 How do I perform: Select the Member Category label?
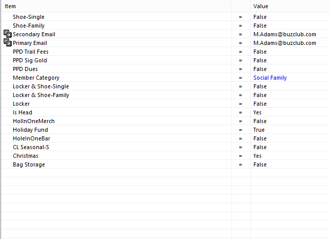coord(36,78)
